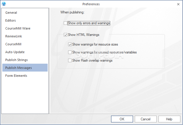Screen dimensions: 183x125
Task: Click the 'When publishing:' label
Action: (72, 12)
